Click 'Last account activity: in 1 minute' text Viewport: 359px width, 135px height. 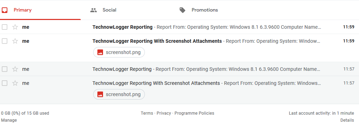pos(321,113)
